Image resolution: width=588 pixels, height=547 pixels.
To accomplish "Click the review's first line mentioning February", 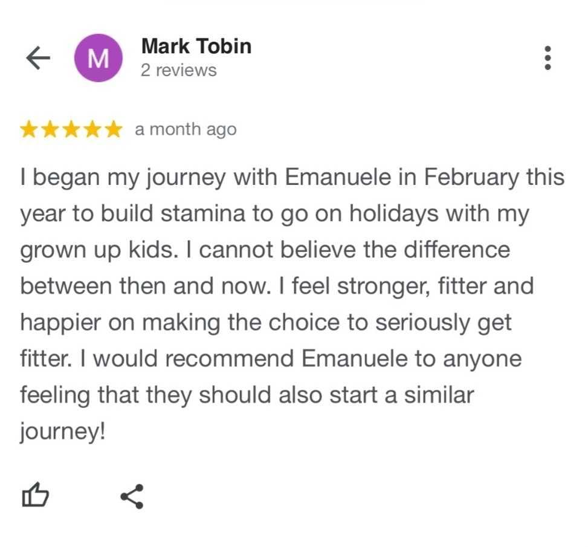I will click(292, 178).
